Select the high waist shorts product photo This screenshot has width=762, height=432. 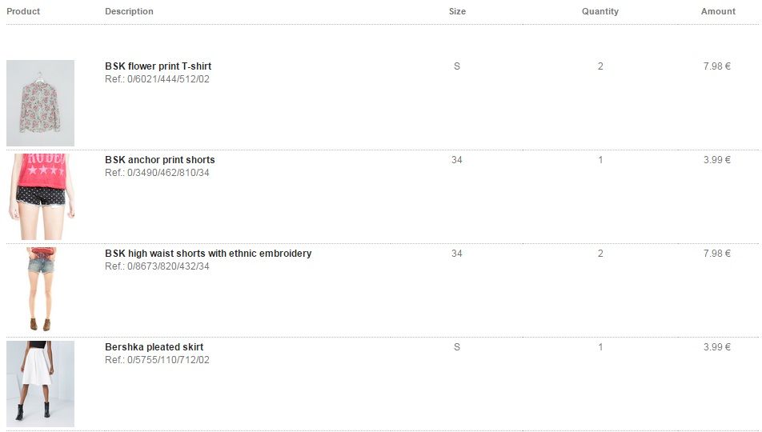click(40, 290)
